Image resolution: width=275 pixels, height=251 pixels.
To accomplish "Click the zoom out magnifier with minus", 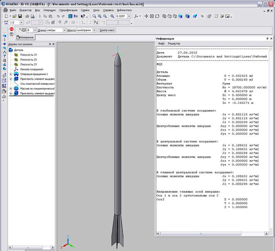I will tap(105, 16).
